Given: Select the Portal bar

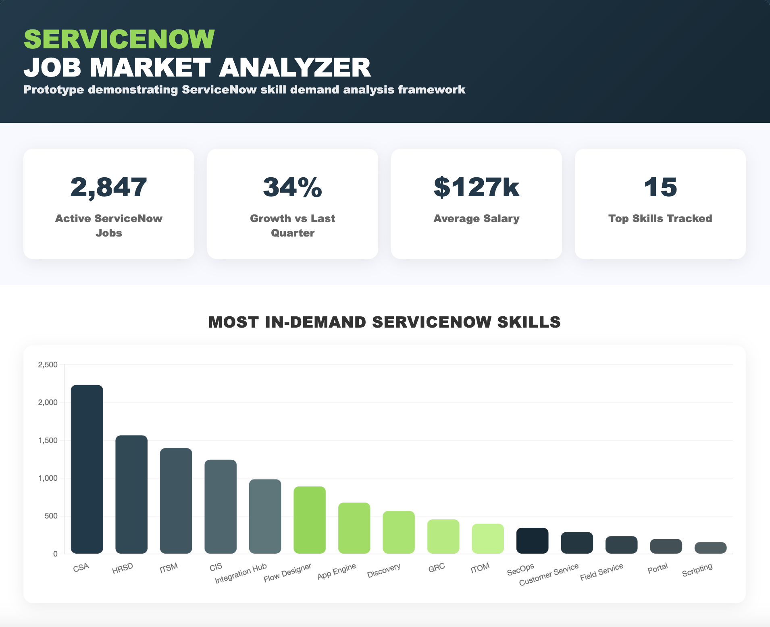Looking at the screenshot, I should tap(666, 546).
